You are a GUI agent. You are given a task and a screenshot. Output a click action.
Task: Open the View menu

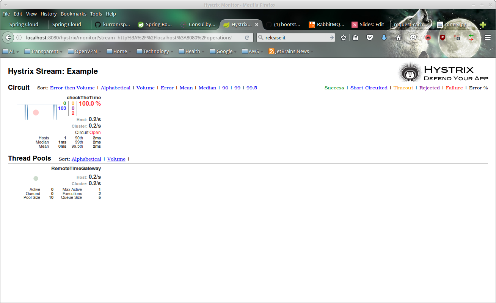(x=31, y=14)
